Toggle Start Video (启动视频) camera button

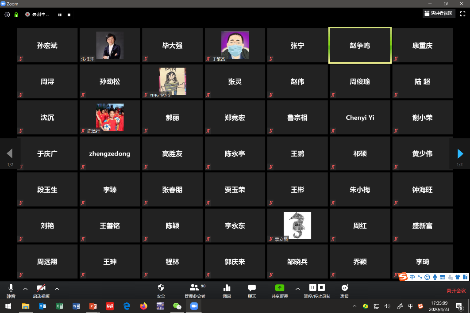click(41, 288)
